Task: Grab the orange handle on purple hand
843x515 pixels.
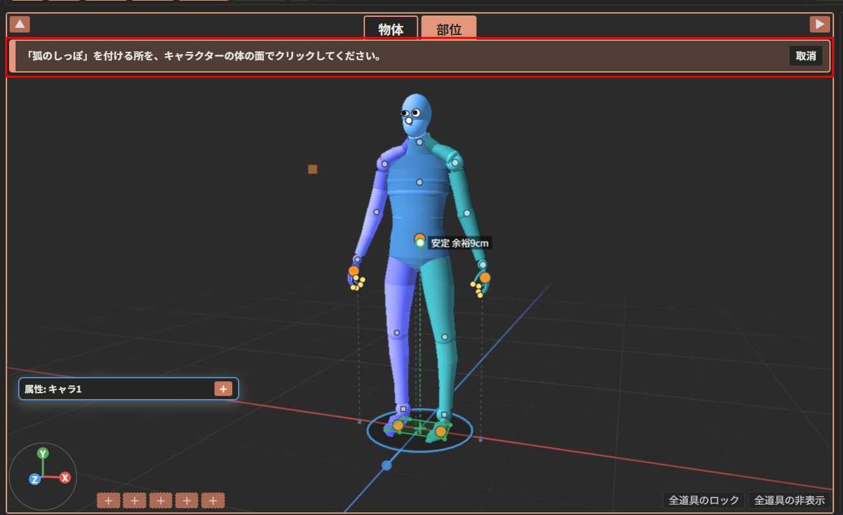Action: click(353, 271)
